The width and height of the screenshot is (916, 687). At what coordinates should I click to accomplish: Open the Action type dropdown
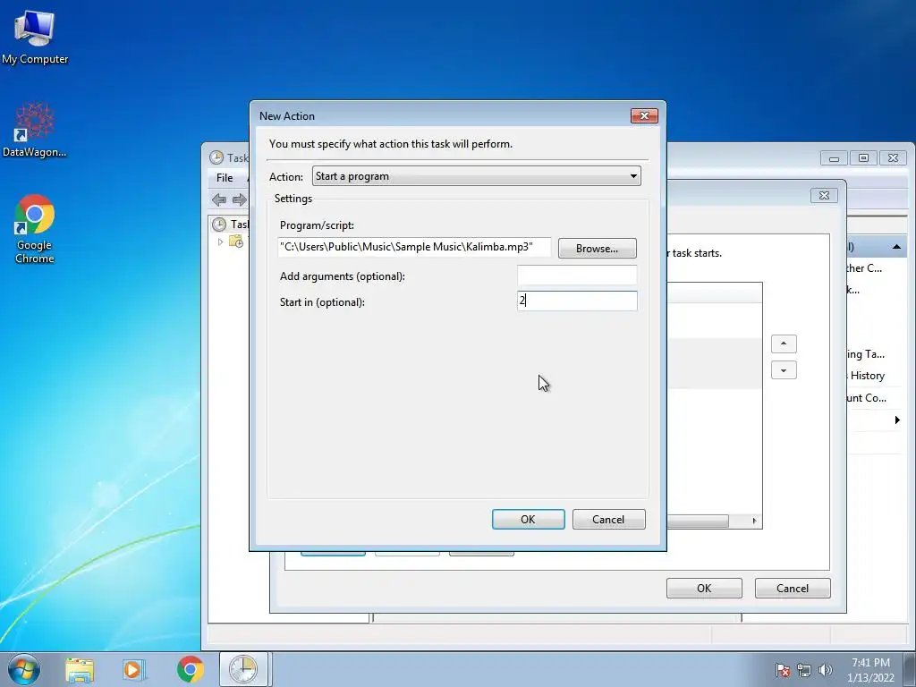[x=476, y=176]
